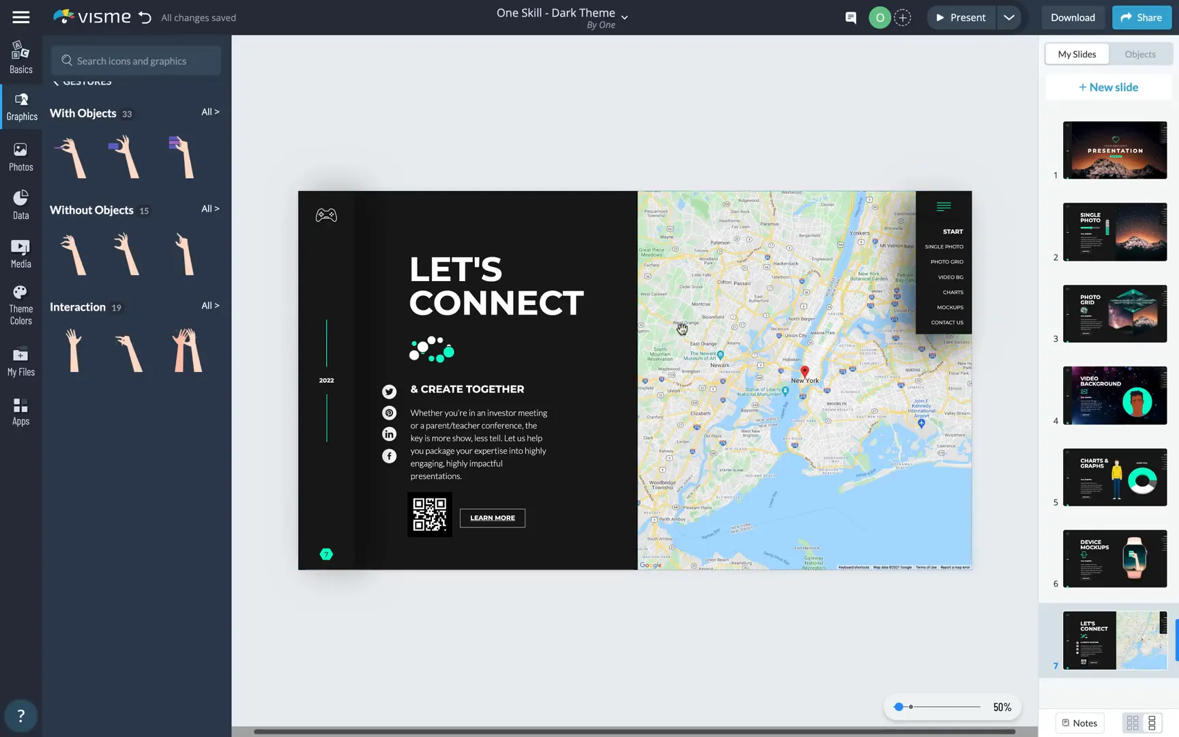Undo the last change
The height and width of the screenshot is (737, 1179).
click(x=145, y=17)
